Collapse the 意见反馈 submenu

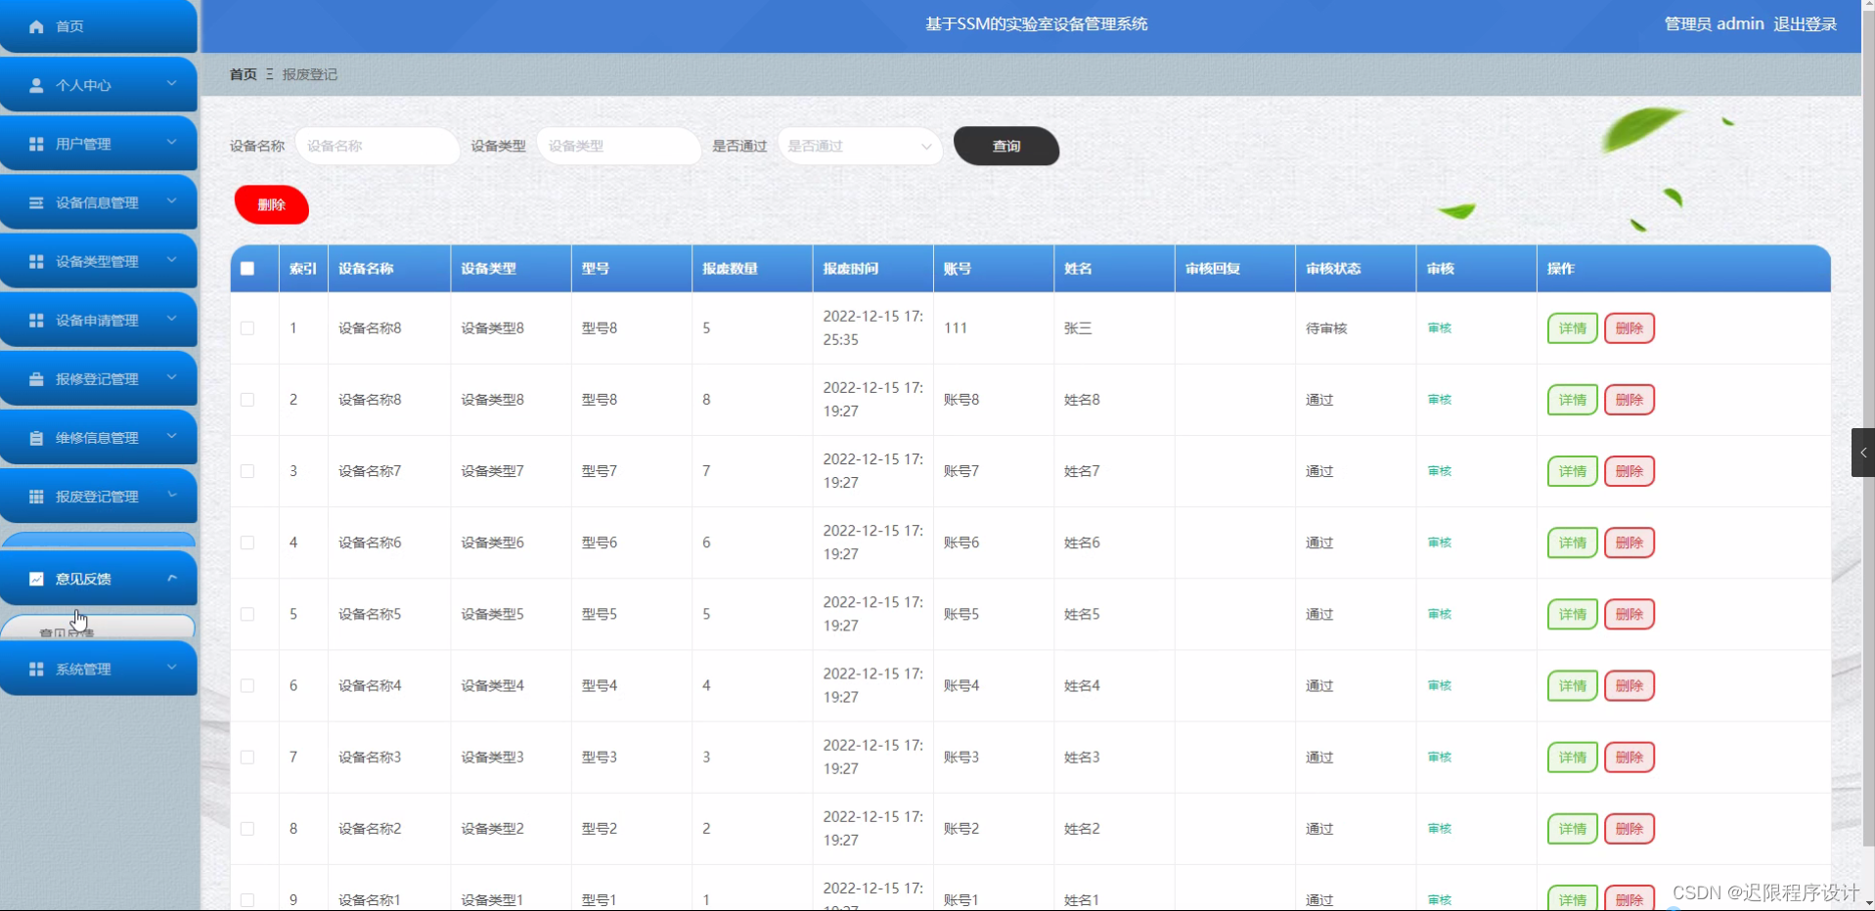tap(172, 578)
